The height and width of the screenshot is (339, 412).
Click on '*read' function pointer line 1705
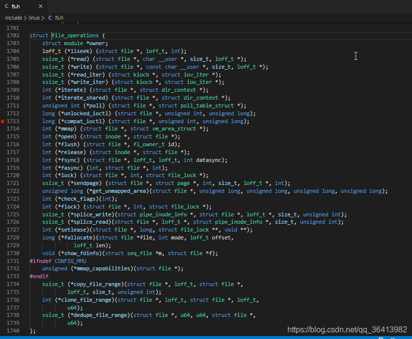pos(78,59)
